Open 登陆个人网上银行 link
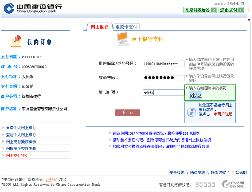The width and height of the screenshot is (252, 192). tap(21, 135)
